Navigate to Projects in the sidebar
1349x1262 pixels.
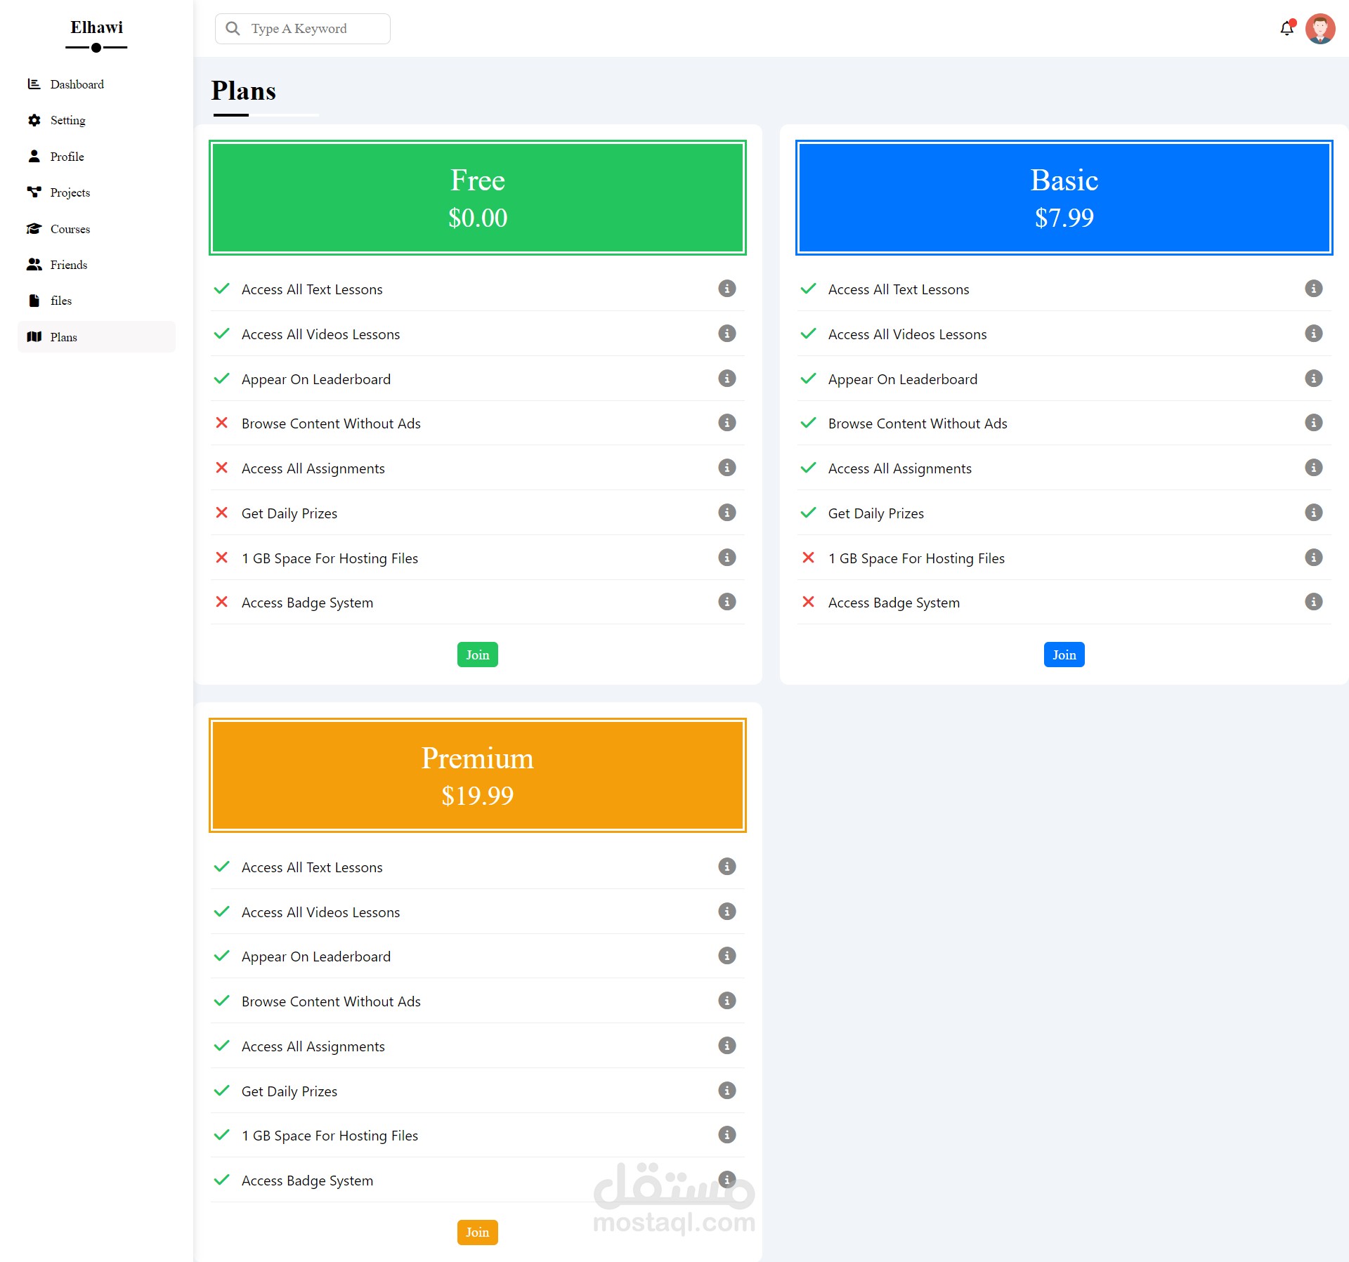(x=70, y=192)
